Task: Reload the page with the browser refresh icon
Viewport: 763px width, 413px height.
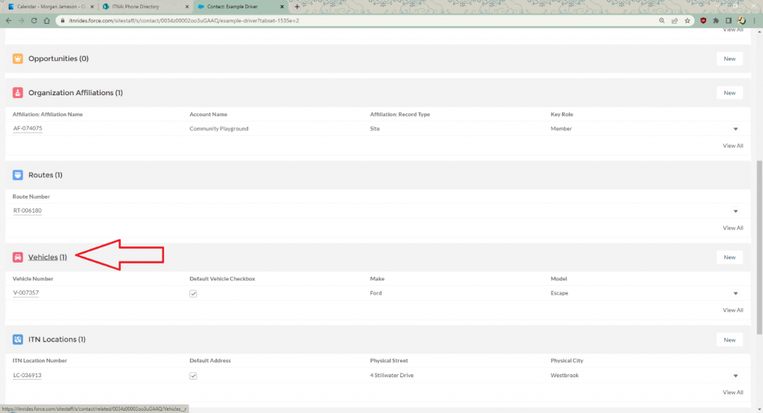Action: click(x=33, y=21)
